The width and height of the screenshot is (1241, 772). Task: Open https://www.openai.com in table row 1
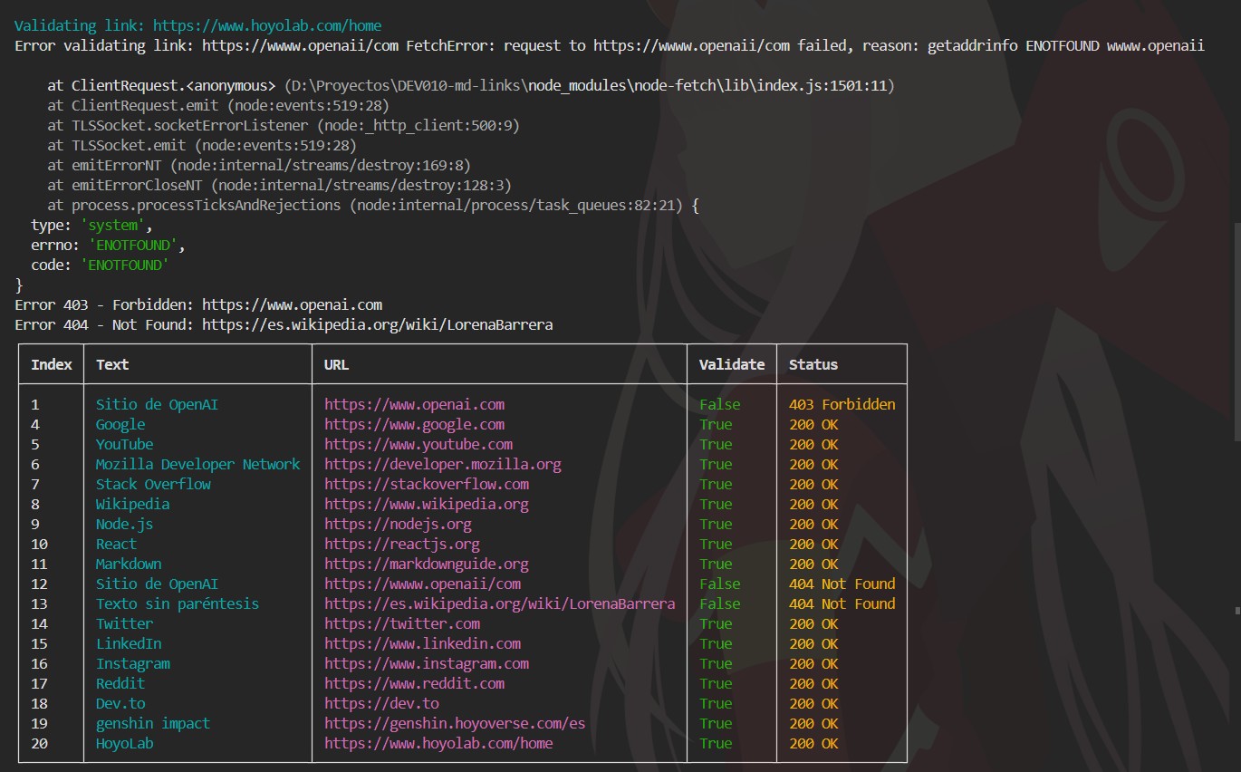[415, 404]
